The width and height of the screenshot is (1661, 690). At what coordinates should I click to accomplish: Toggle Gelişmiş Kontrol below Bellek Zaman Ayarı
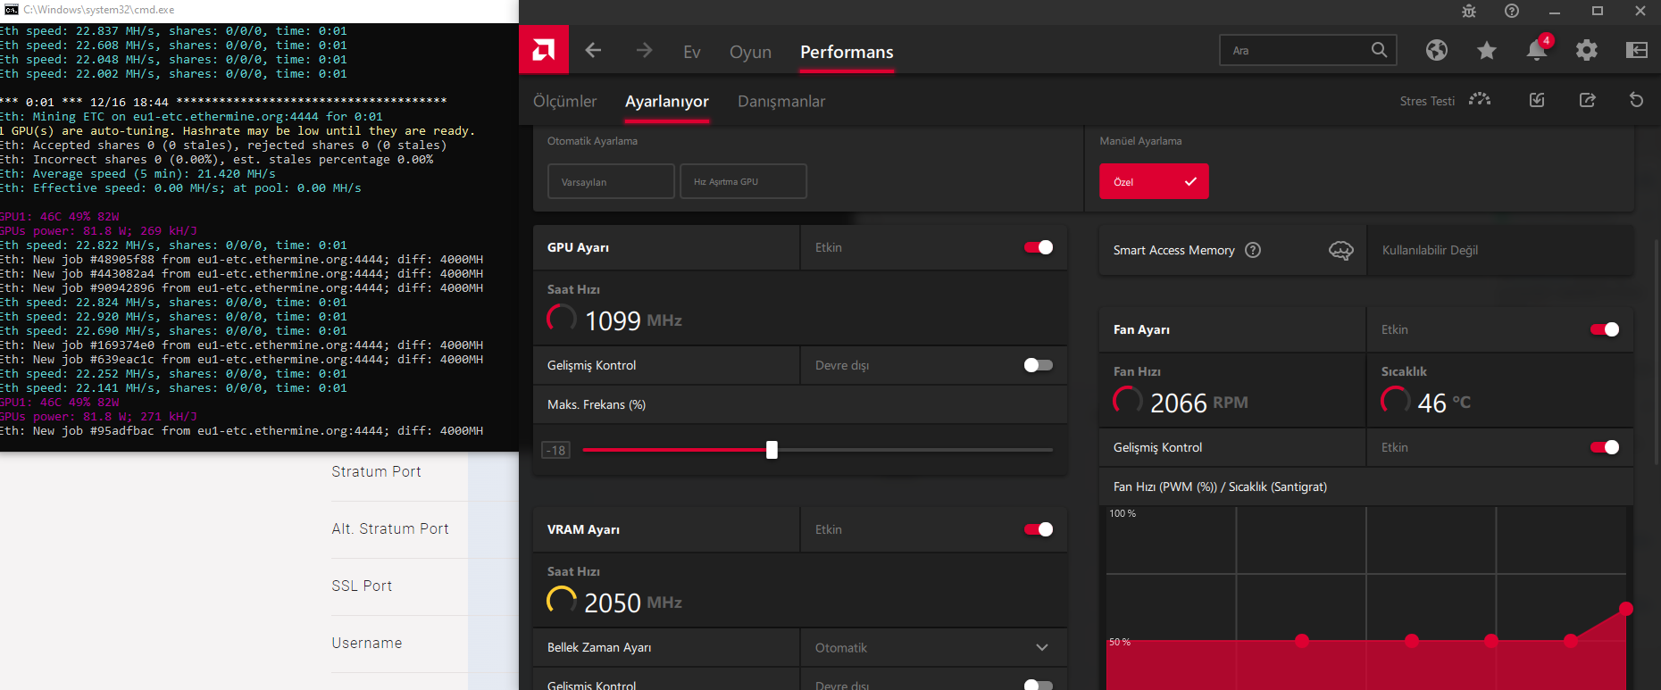tap(1039, 685)
